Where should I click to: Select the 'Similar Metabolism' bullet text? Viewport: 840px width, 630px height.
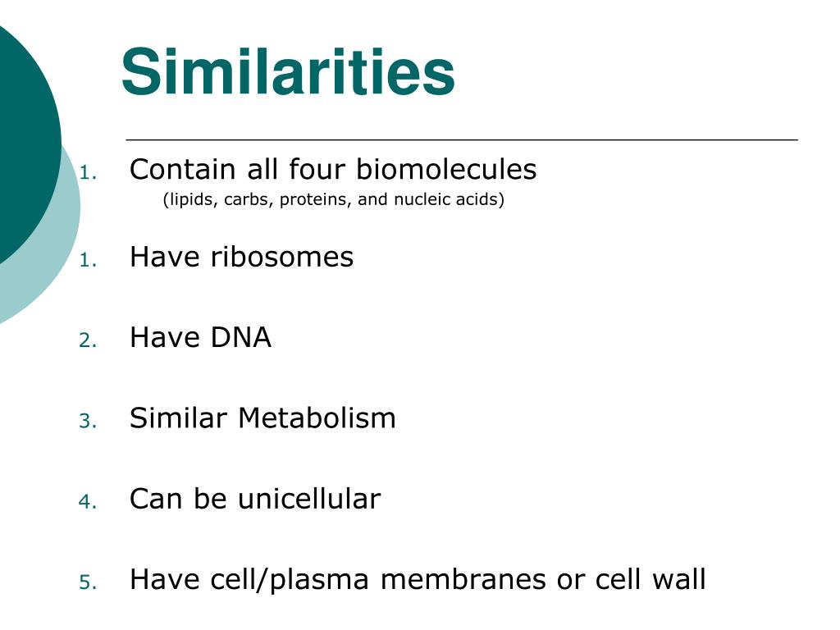(x=262, y=418)
